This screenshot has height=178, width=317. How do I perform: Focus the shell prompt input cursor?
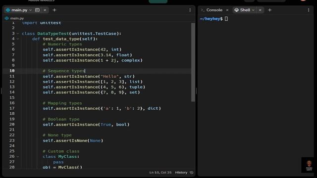tap(226, 19)
